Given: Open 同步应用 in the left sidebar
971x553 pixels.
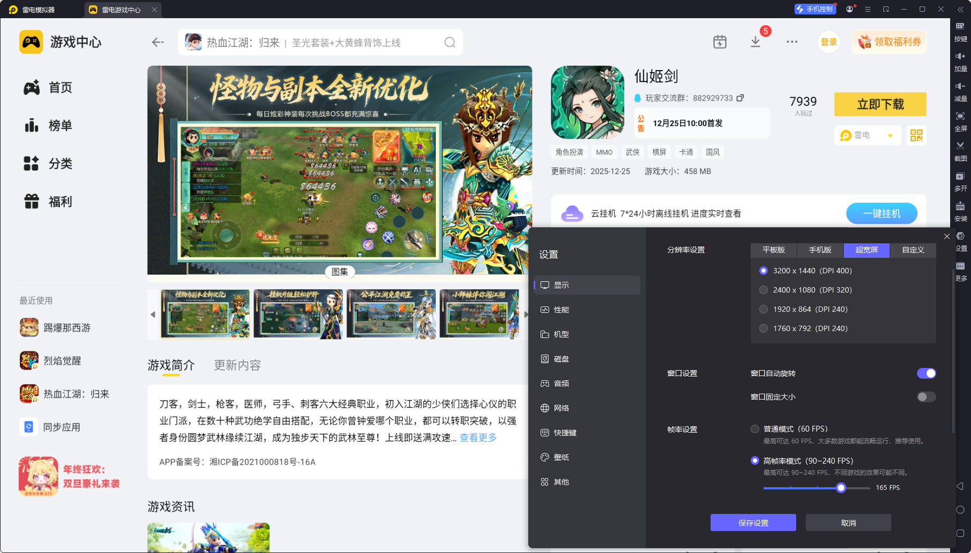Looking at the screenshot, I should coord(50,427).
